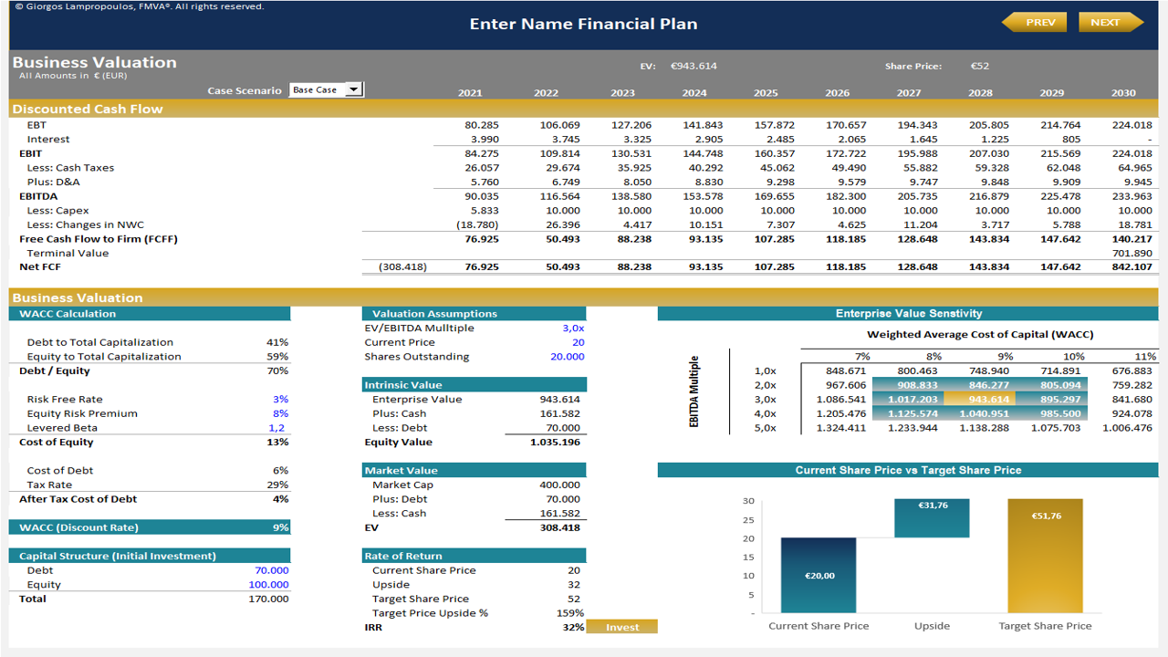Select the Share Price €52 value in the header
This screenshot has height=657, width=1168.
point(979,65)
